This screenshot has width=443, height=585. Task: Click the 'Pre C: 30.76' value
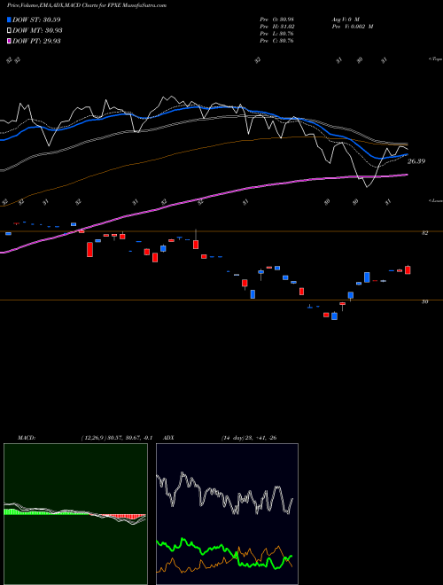(277, 41)
